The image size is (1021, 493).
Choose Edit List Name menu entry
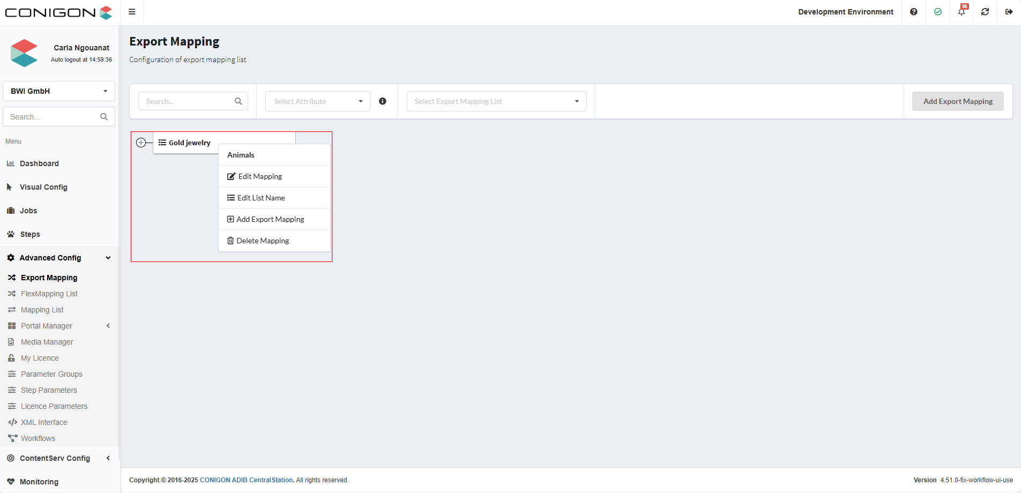pyautogui.click(x=261, y=198)
